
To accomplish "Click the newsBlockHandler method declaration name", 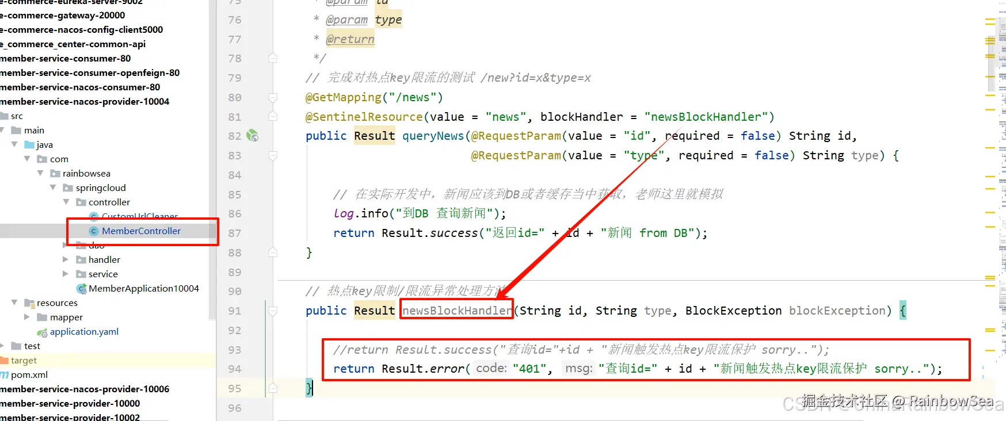I will (x=457, y=311).
